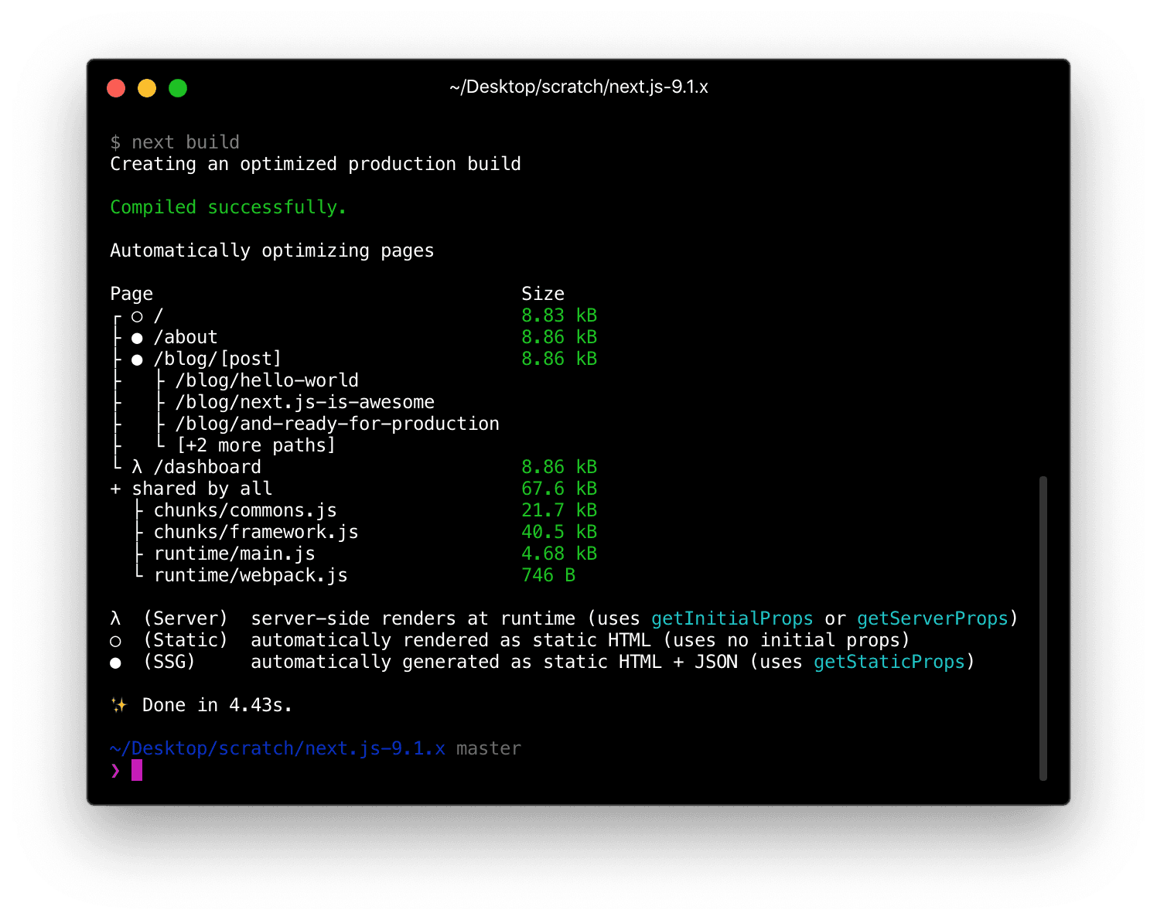The image size is (1157, 920).
Task: Click the 8.86 kB size of /about
Action: tap(559, 337)
